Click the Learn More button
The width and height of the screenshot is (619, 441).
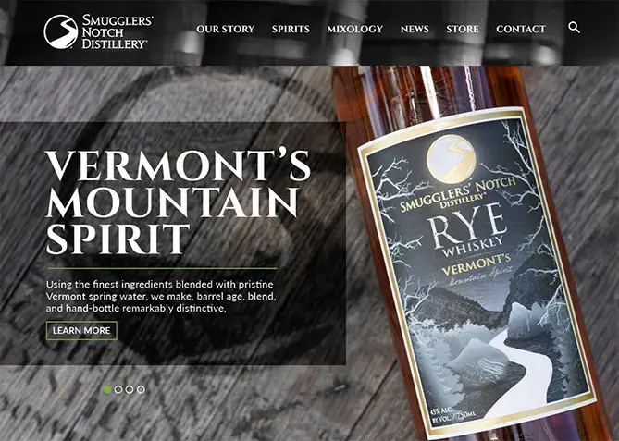81,331
